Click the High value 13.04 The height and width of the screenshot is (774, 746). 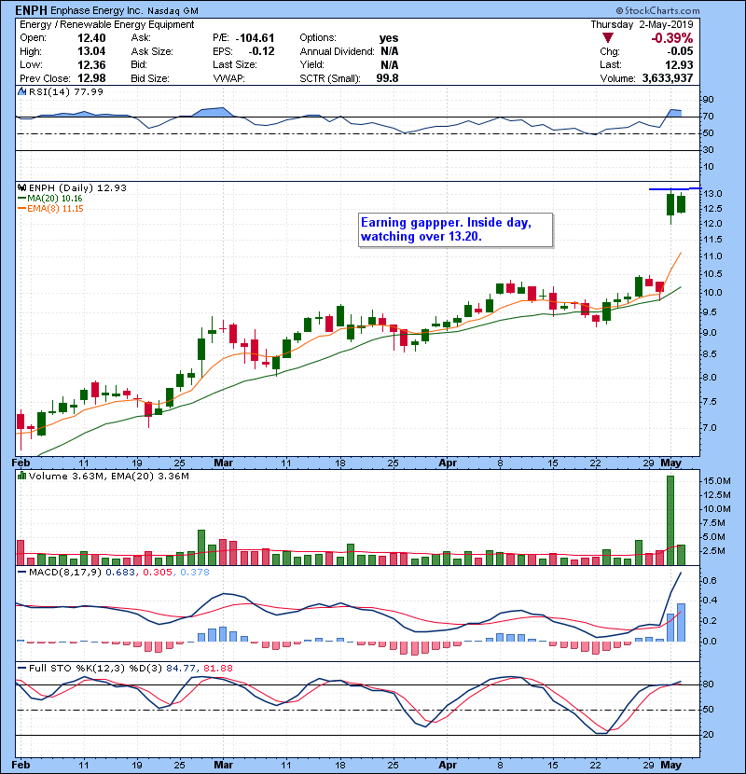[x=91, y=51]
